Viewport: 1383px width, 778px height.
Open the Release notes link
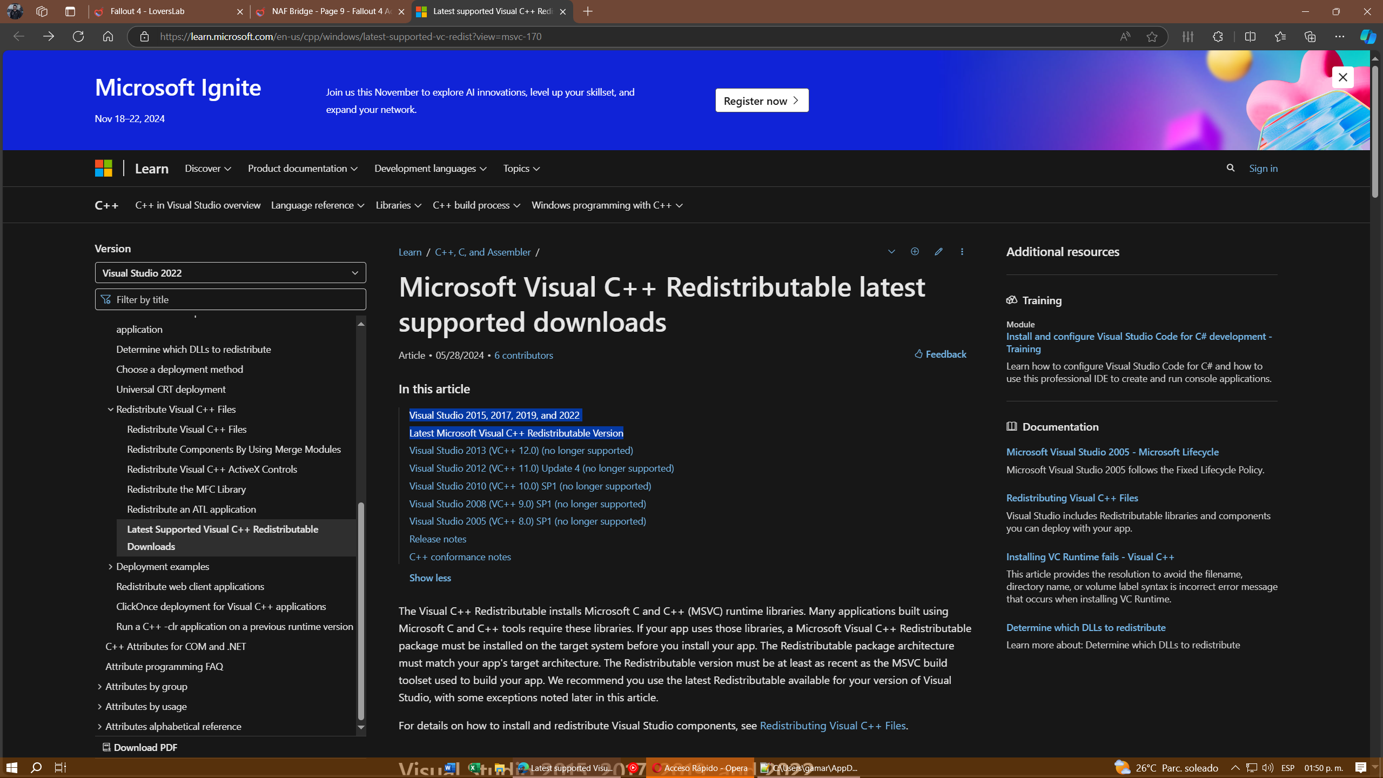point(437,539)
